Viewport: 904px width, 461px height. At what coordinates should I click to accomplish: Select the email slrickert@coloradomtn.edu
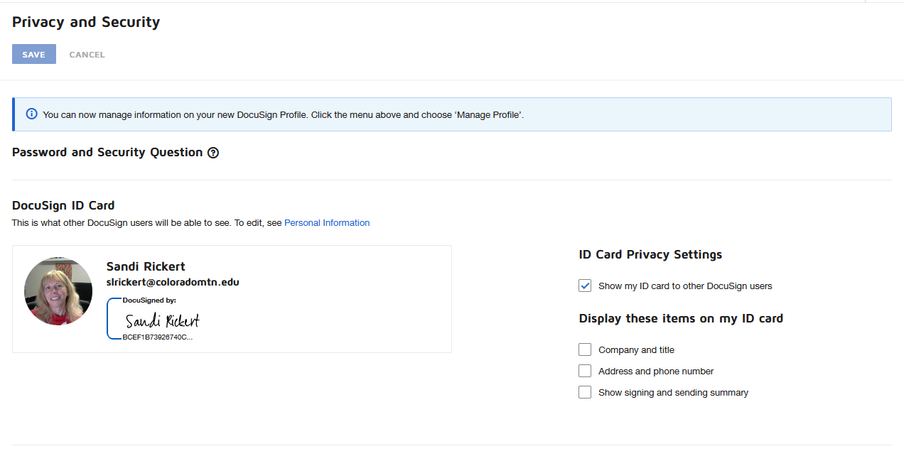tap(173, 282)
